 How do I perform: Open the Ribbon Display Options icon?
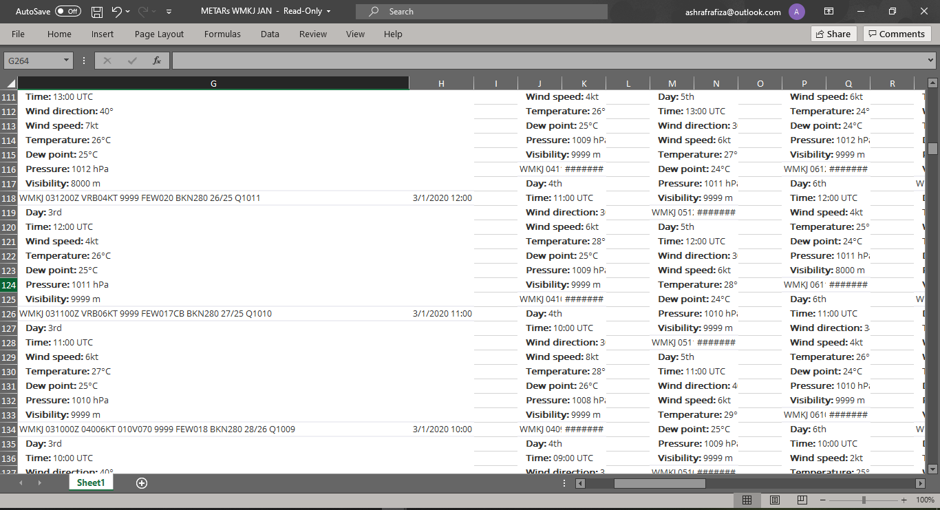pyautogui.click(x=829, y=11)
